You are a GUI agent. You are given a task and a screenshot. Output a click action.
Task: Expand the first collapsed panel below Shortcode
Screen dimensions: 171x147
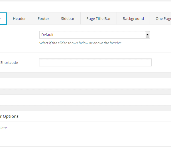click(x=85, y=83)
